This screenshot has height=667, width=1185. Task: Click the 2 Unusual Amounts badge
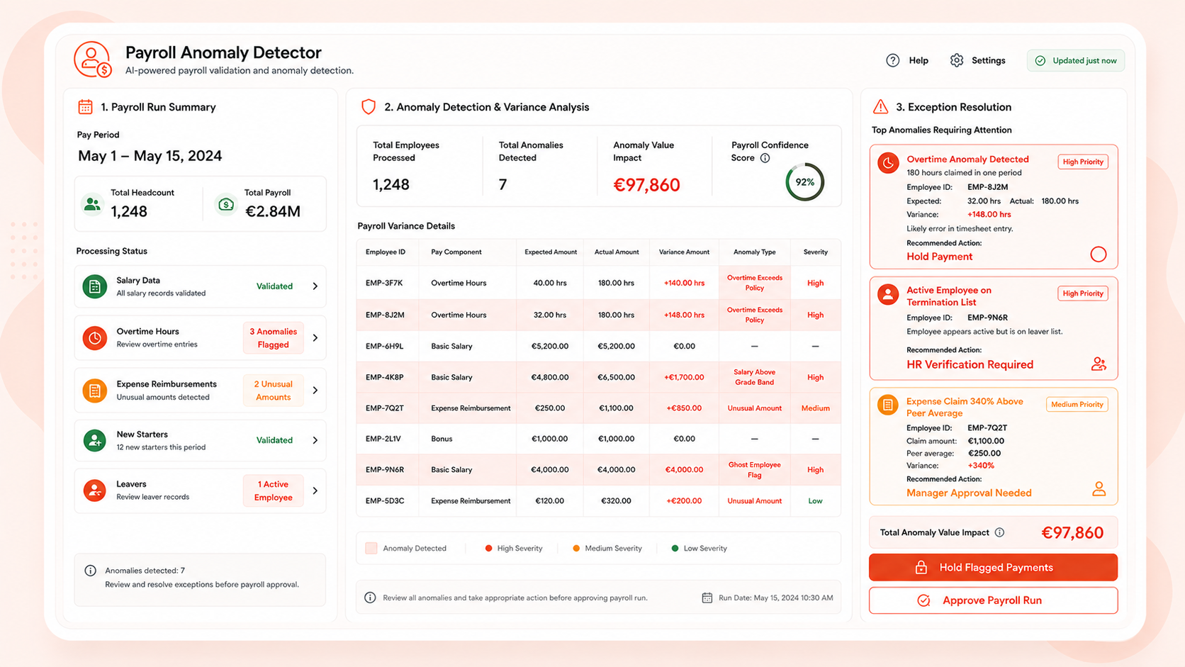tap(273, 391)
